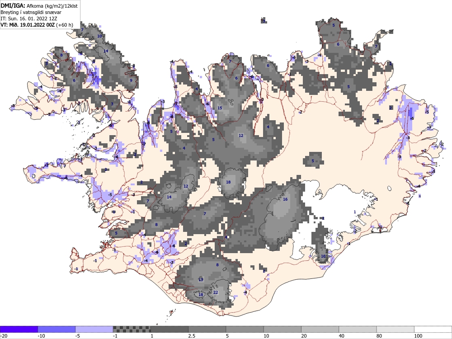Click the '80' legend tick label
The height and width of the screenshot is (339, 452).
pyautogui.click(x=380, y=336)
